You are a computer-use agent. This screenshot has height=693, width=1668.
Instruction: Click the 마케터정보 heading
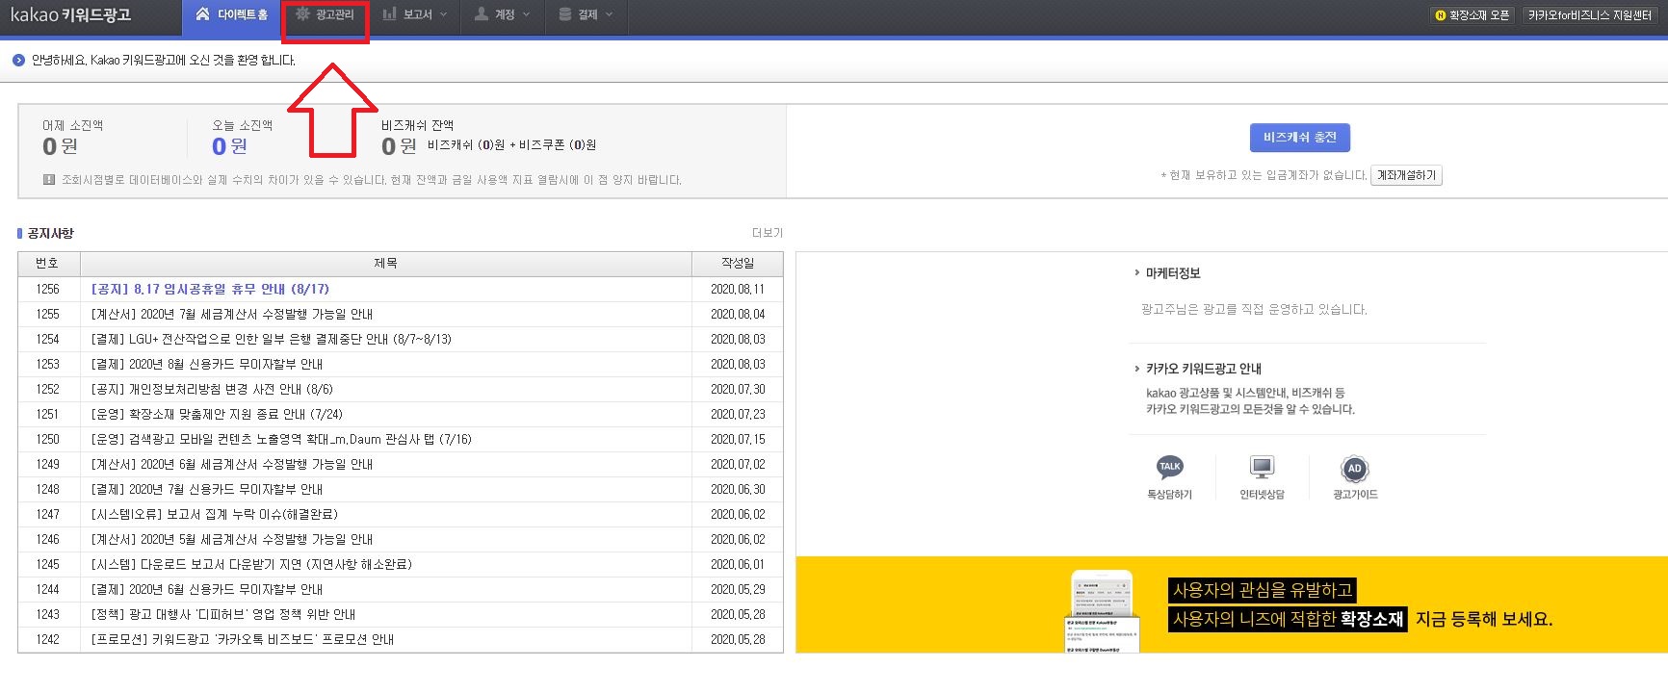tap(1173, 273)
